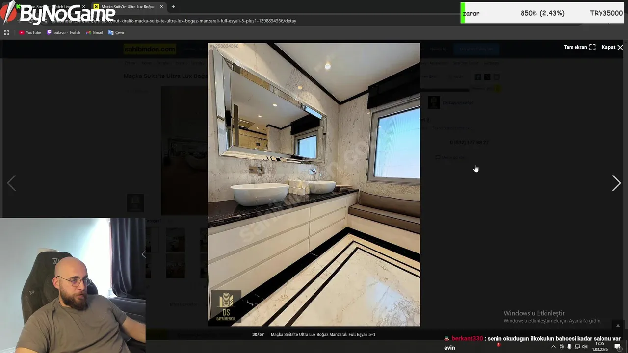Go to the previous photo with left arrow
This screenshot has height=353, width=628.
pos(11,183)
